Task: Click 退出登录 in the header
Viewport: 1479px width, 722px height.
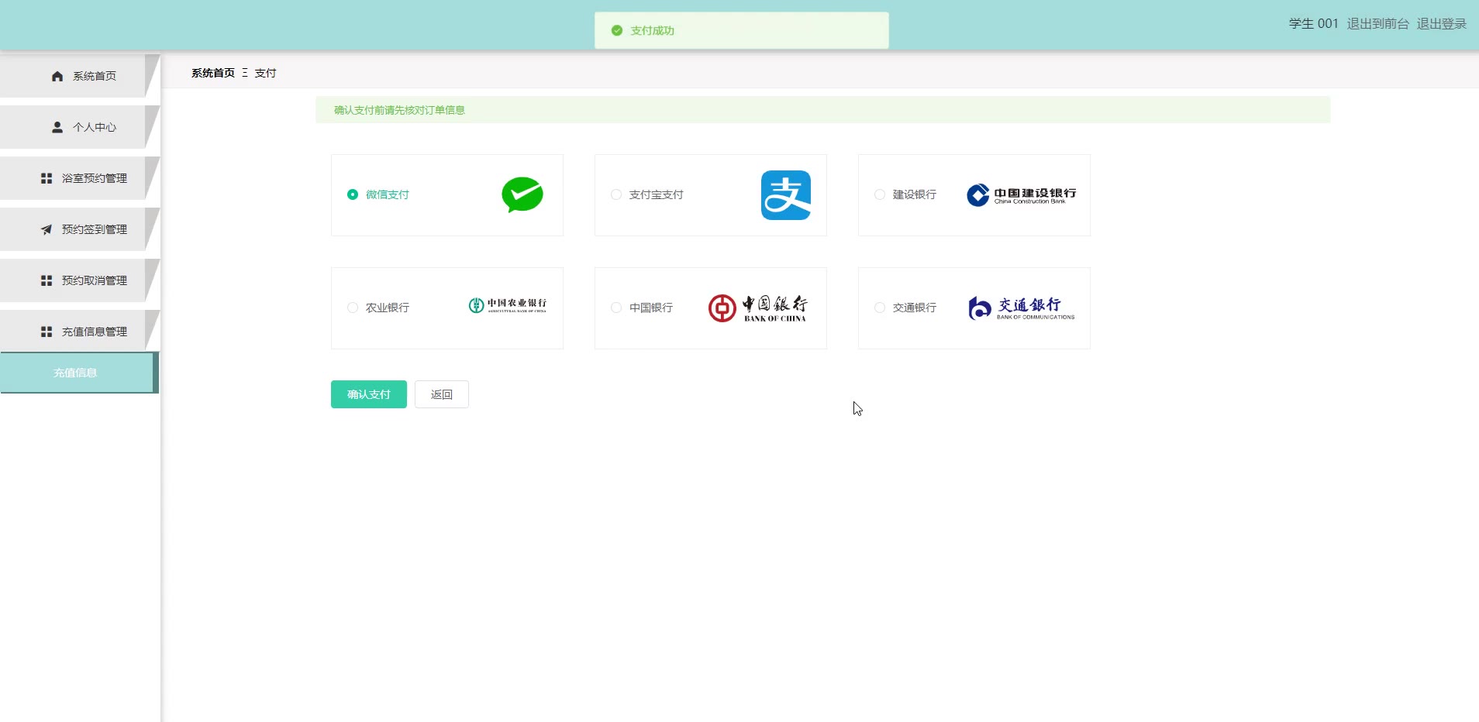Action: pos(1441,24)
